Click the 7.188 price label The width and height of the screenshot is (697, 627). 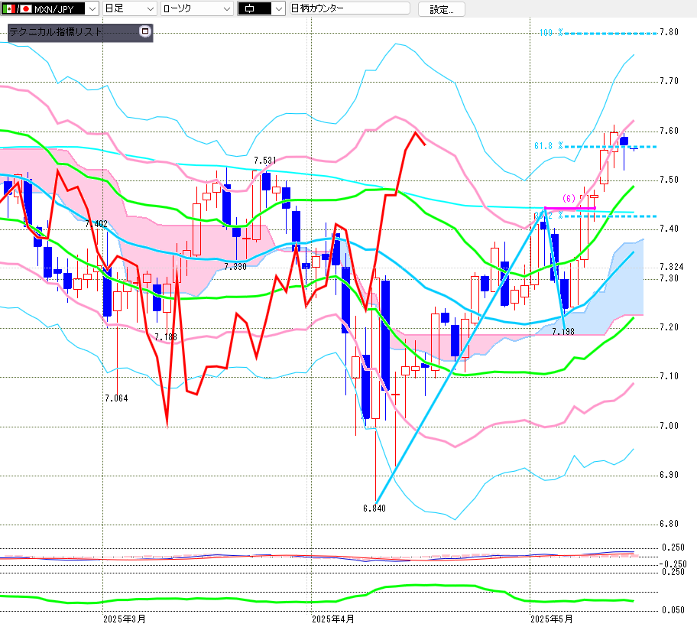pos(166,337)
